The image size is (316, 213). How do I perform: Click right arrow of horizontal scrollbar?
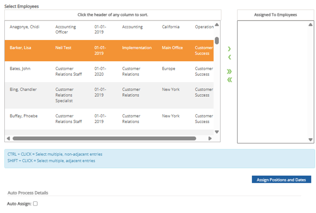tap(210, 139)
